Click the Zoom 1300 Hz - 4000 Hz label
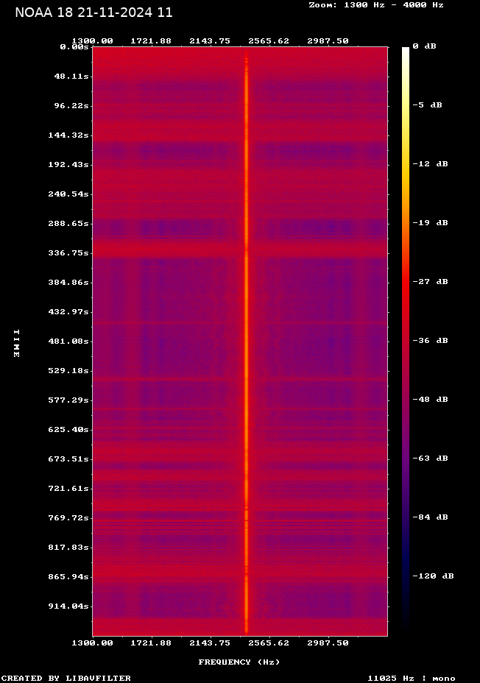This screenshot has height=683, width=480. point(375,5)
